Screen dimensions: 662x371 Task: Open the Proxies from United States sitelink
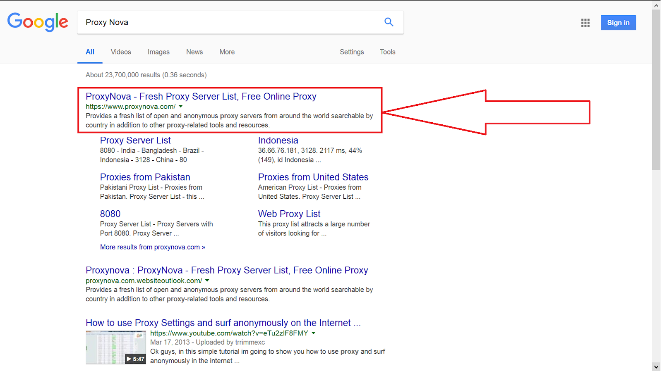point(313,177)
